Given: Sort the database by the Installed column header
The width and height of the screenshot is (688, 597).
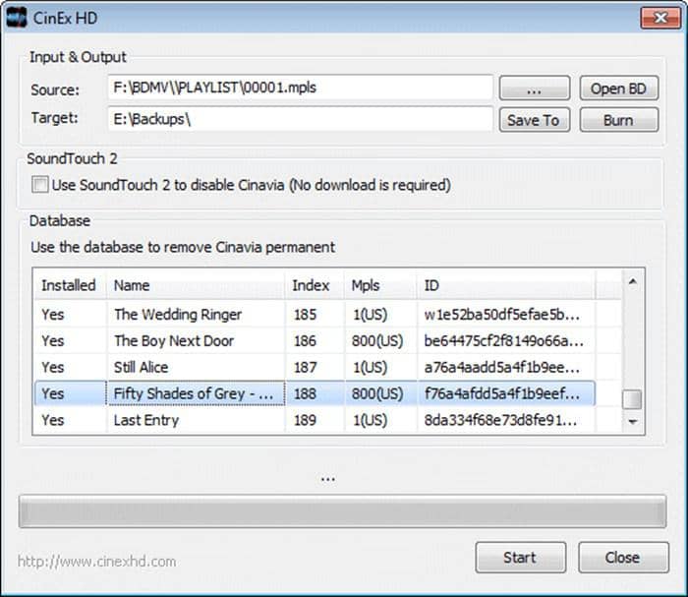Looking at the screenshot, I should (70, 285).
